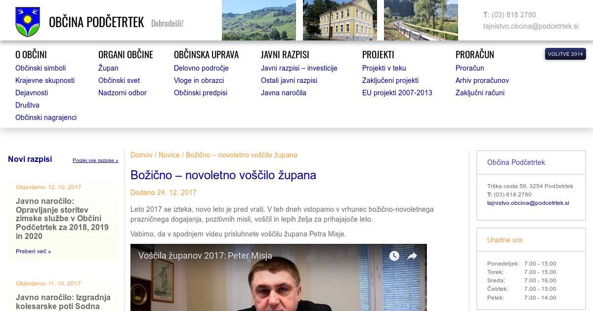Go to Javna naročila menu entry

point(284,93)
